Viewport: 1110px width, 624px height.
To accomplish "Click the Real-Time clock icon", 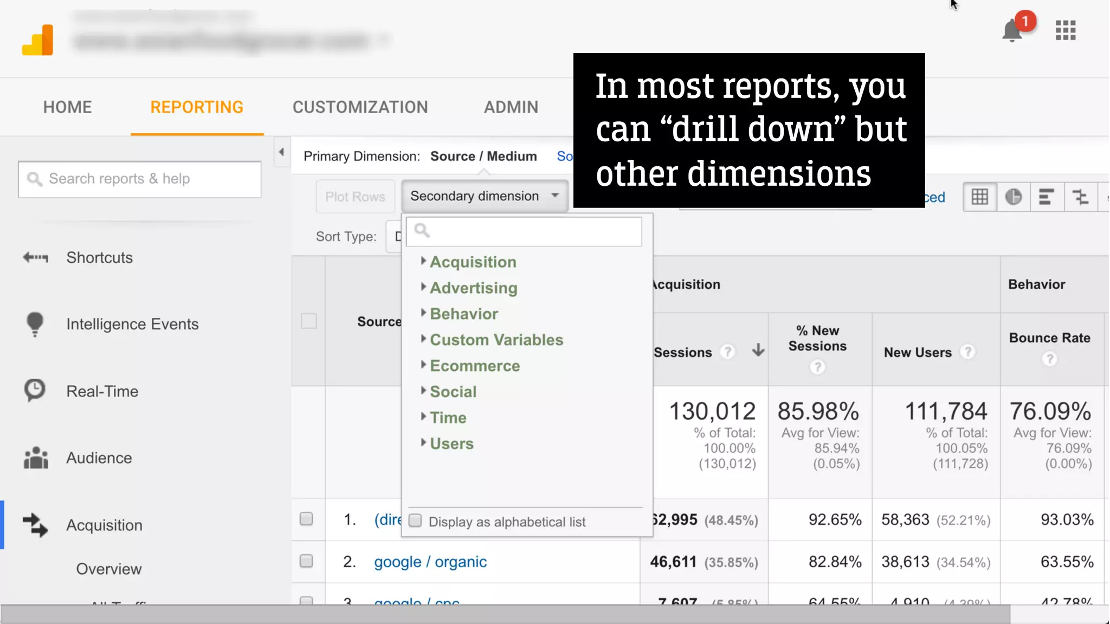I will (35, 391).
